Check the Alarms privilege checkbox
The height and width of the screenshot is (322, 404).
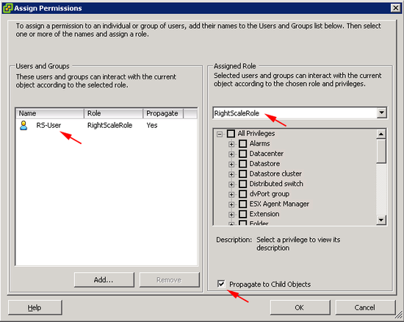pyautogui.click(x=242, y=143)
